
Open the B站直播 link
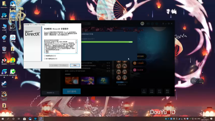[x=139, y=70]
